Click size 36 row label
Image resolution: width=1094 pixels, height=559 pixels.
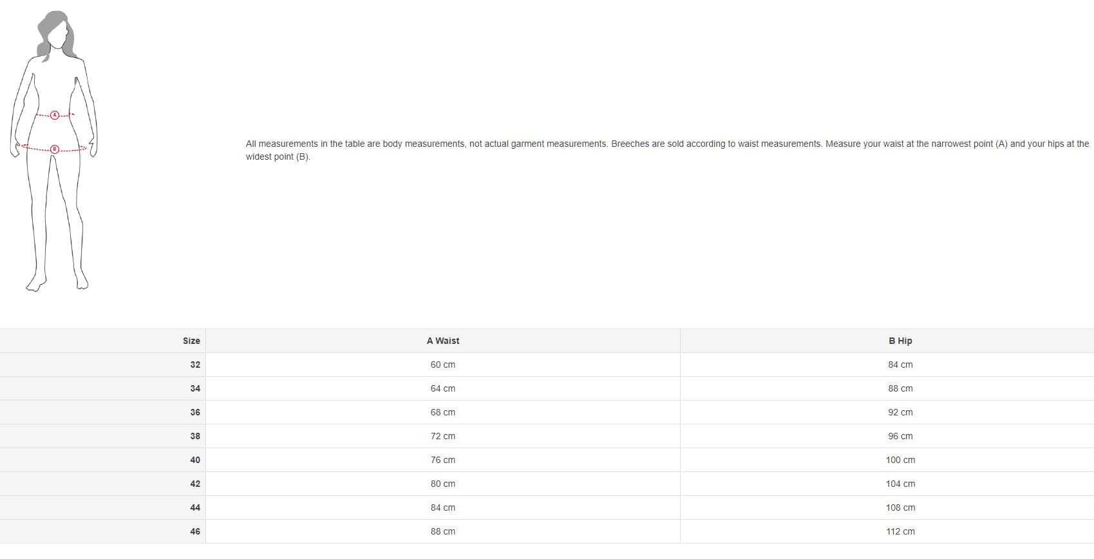click(195, 412)
